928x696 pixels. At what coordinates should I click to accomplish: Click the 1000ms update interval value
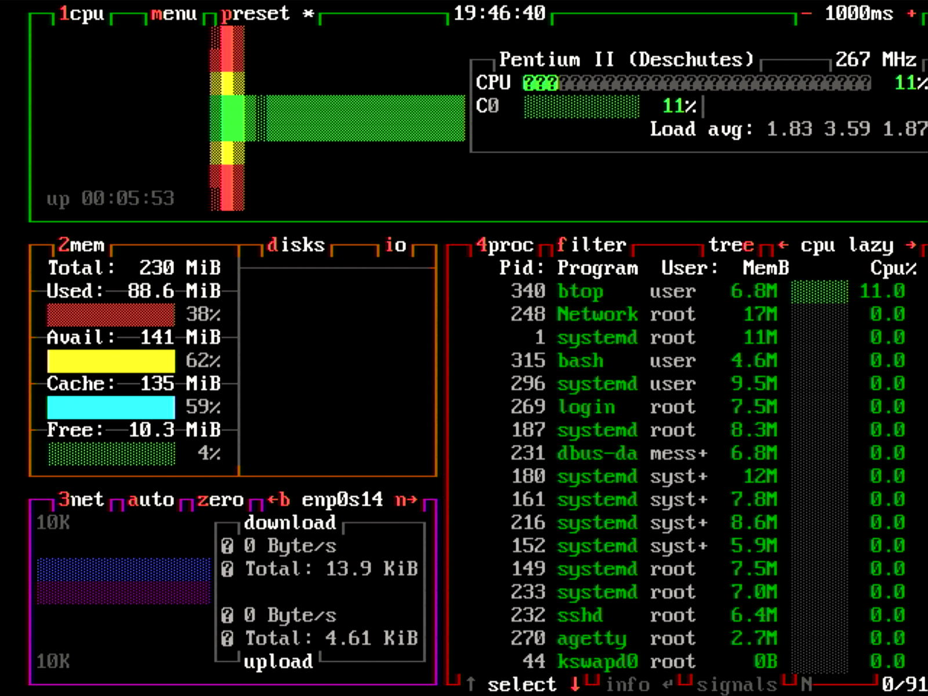coord(859,13)
